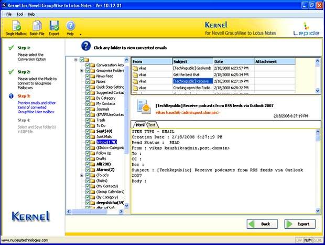
Task: Click the mail icon in the 'Get the best that' row
Action: pos(135,74)
